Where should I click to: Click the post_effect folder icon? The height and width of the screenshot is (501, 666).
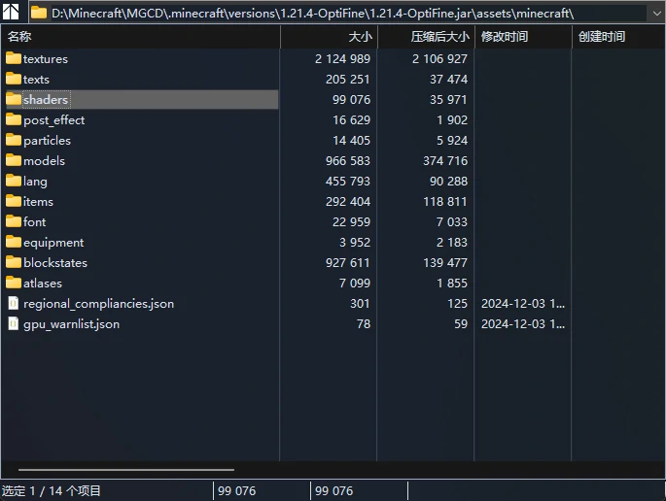tap(14, 119)
